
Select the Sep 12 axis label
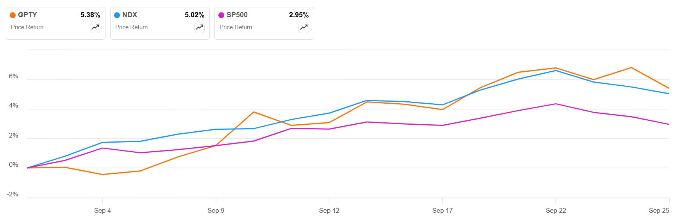pos(329,210)
